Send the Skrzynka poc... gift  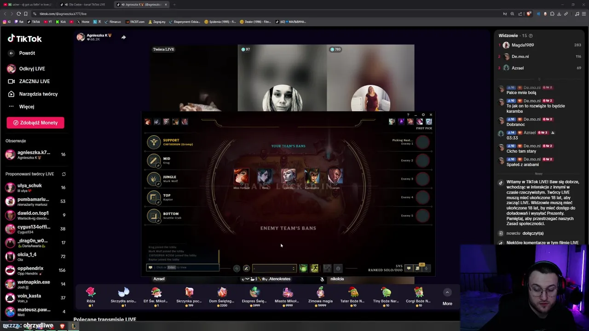[x=189, y=296]
